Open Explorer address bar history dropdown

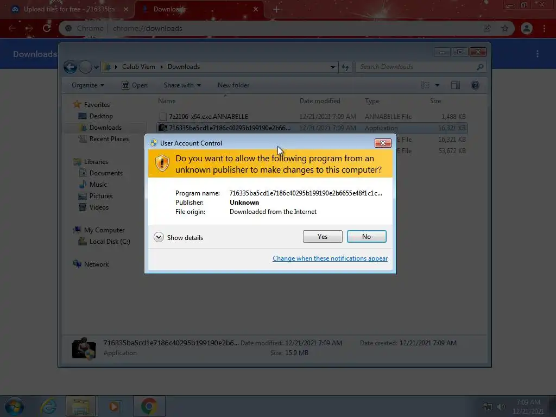click(x=333, y=67)
